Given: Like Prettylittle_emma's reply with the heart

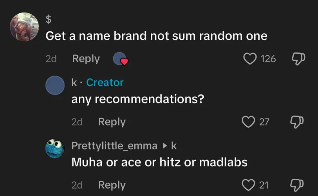Looking at the screenshot, I should pos(248,185).
